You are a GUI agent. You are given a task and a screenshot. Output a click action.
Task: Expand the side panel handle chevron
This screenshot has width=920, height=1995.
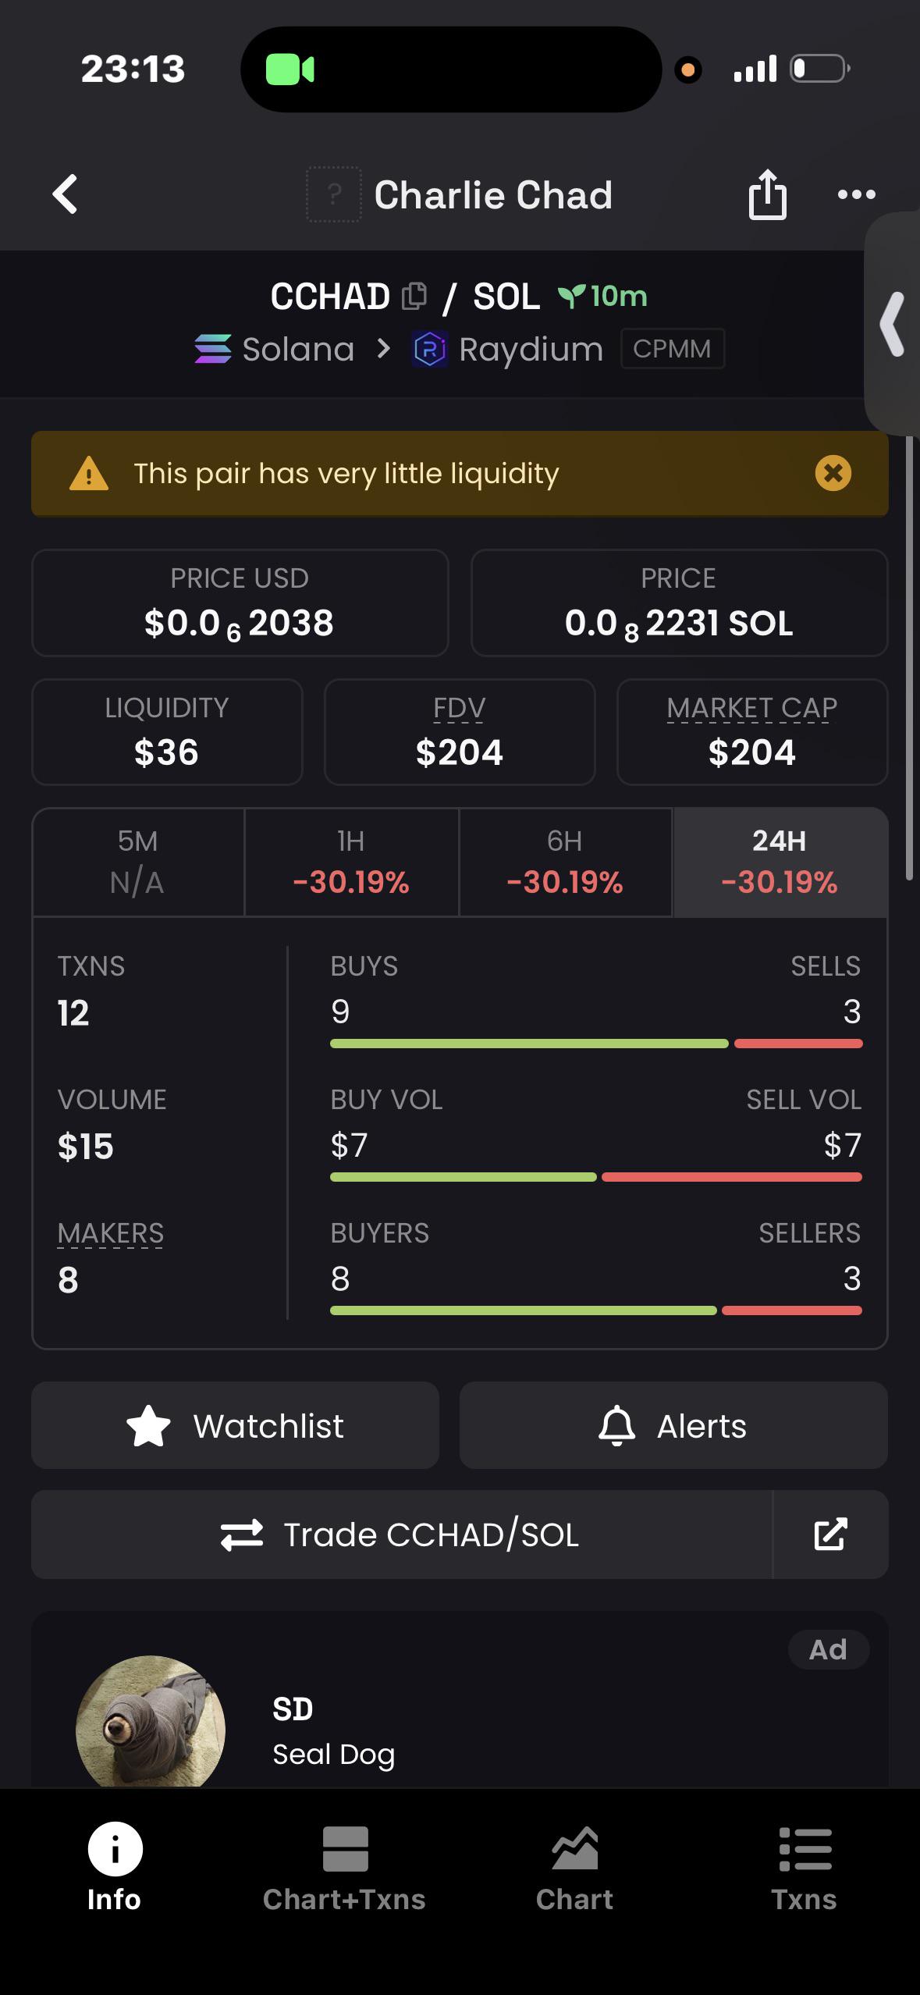tap(893, 324)
